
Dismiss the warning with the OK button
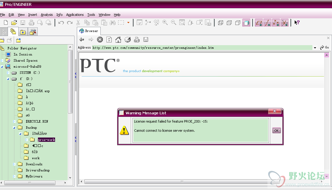(x=277, y=131)
